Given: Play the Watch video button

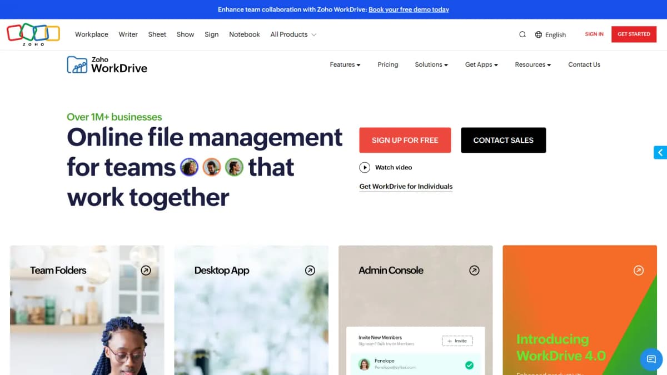Looking at the screenshot, I should (x=365, y=167).
